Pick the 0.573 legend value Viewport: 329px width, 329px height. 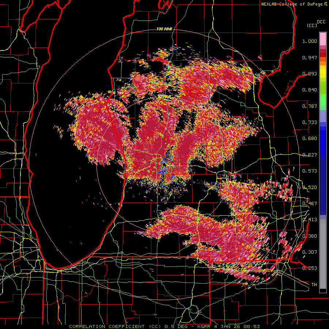coord(310,171)
